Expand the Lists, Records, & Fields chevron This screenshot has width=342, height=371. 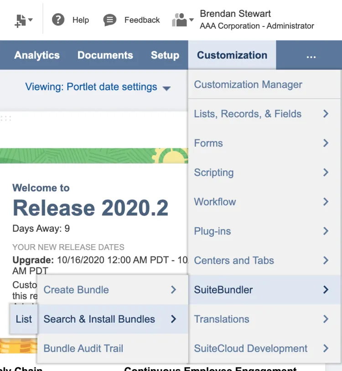point(326,114)
